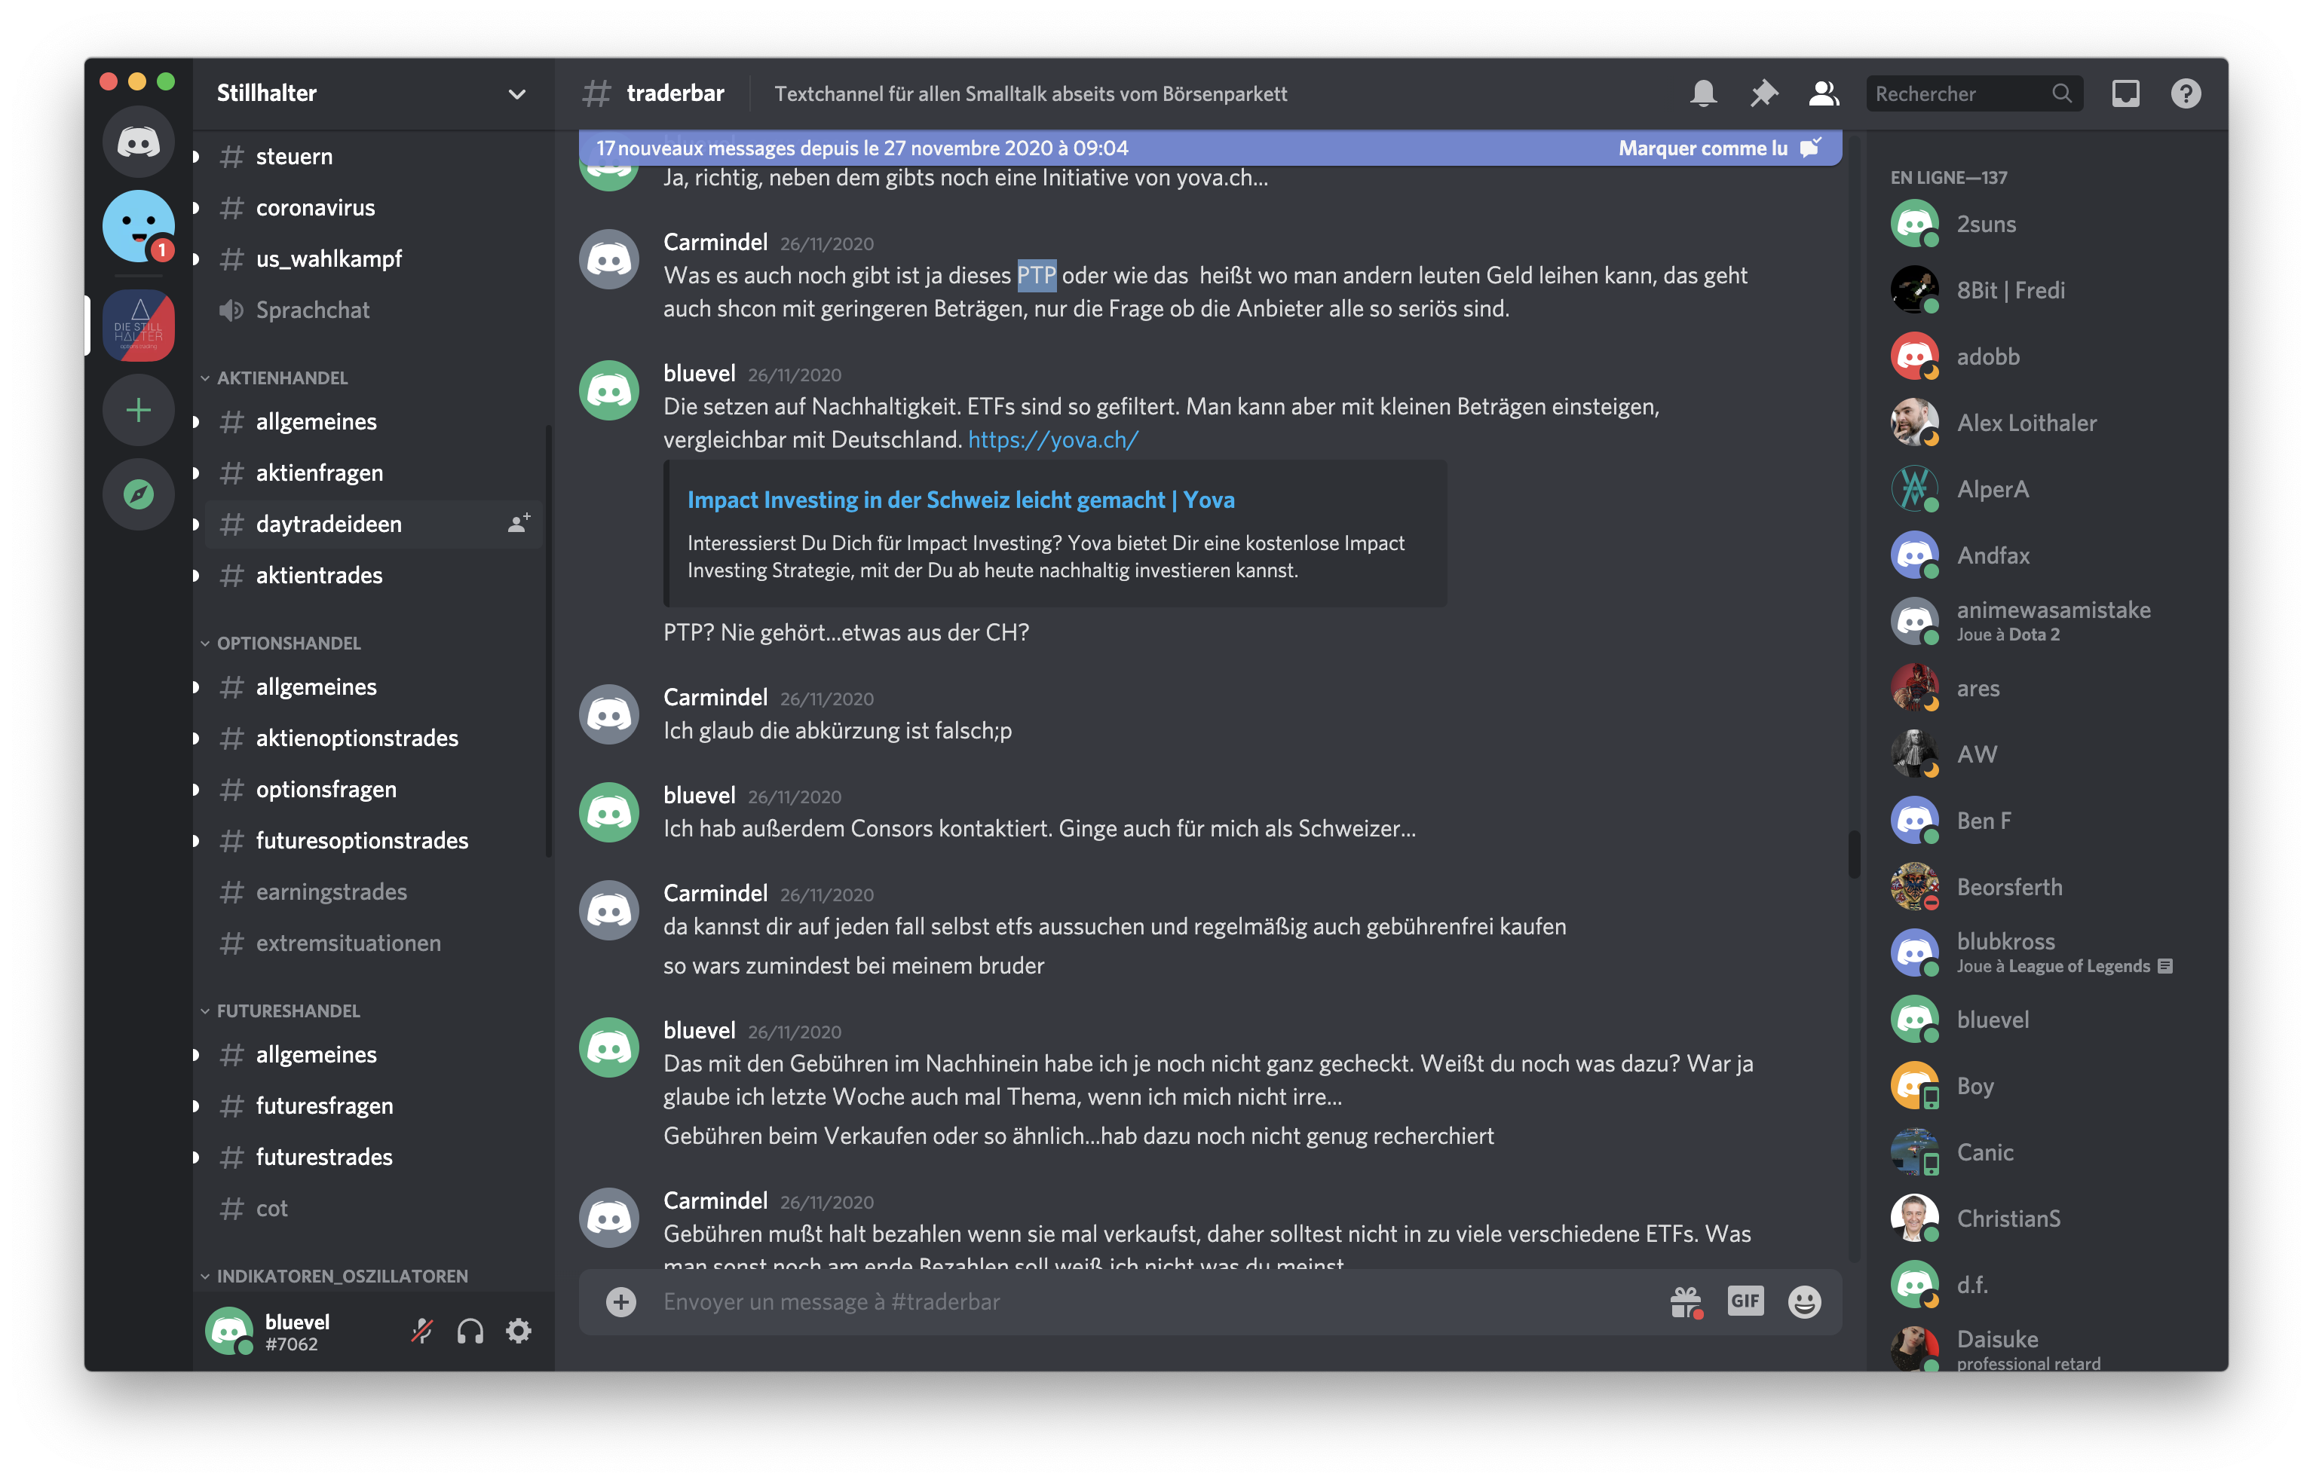Open the inbox icon
This screenshot has height=1483, width=2313.
point(2125,93)
